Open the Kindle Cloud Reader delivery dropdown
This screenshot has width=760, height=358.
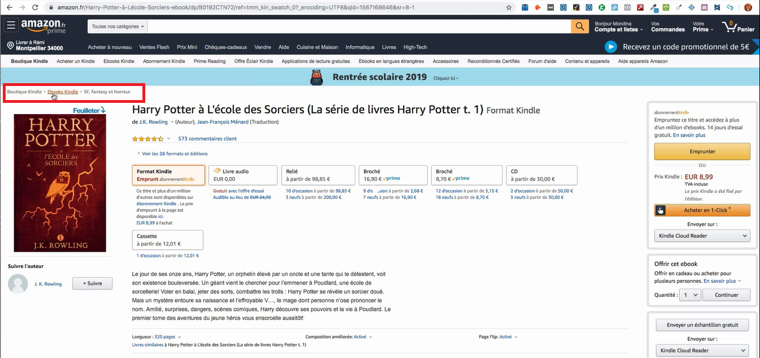tap(702, 235)
